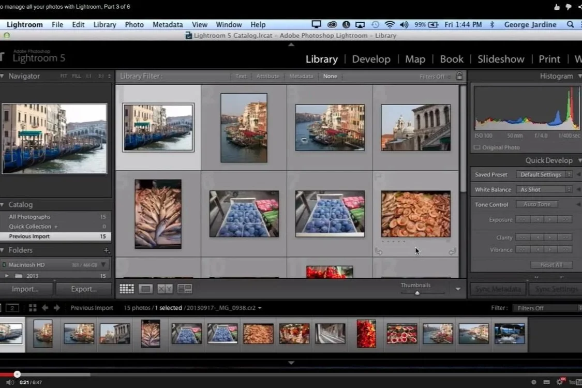Image resolution: width=582 pixels, height=388 pixels.
Task: Click the volume icon in menu bar
Action: click(404, 24)
